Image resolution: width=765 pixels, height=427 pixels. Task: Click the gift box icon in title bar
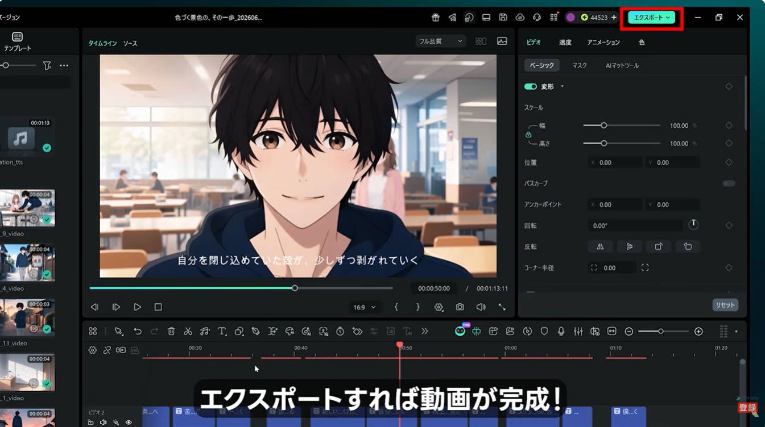click(436, 18)
